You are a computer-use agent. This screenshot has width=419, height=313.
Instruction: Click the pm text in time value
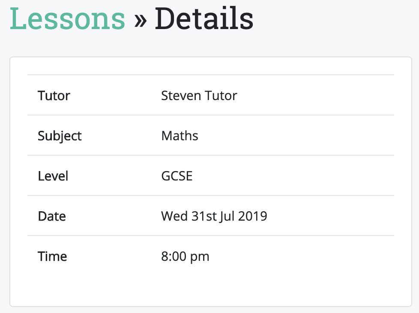200,257
